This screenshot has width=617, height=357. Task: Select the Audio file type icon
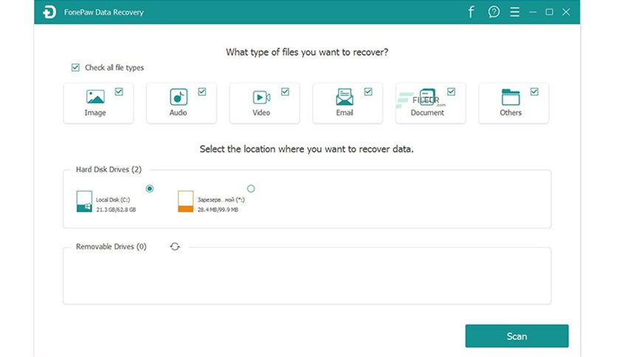(x=179, y=97)
